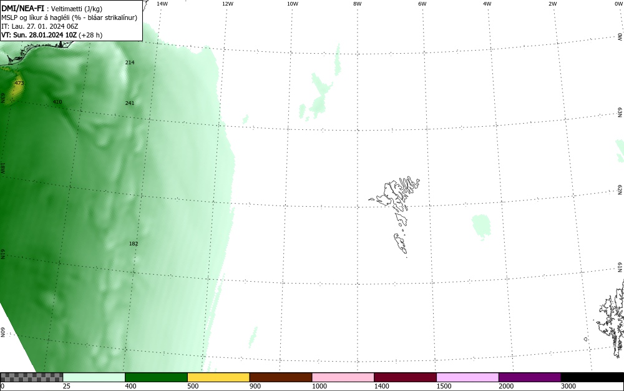Viewport: 624px width, 391px height.
Task: Click the 0W longitude label
Action: 618,4
